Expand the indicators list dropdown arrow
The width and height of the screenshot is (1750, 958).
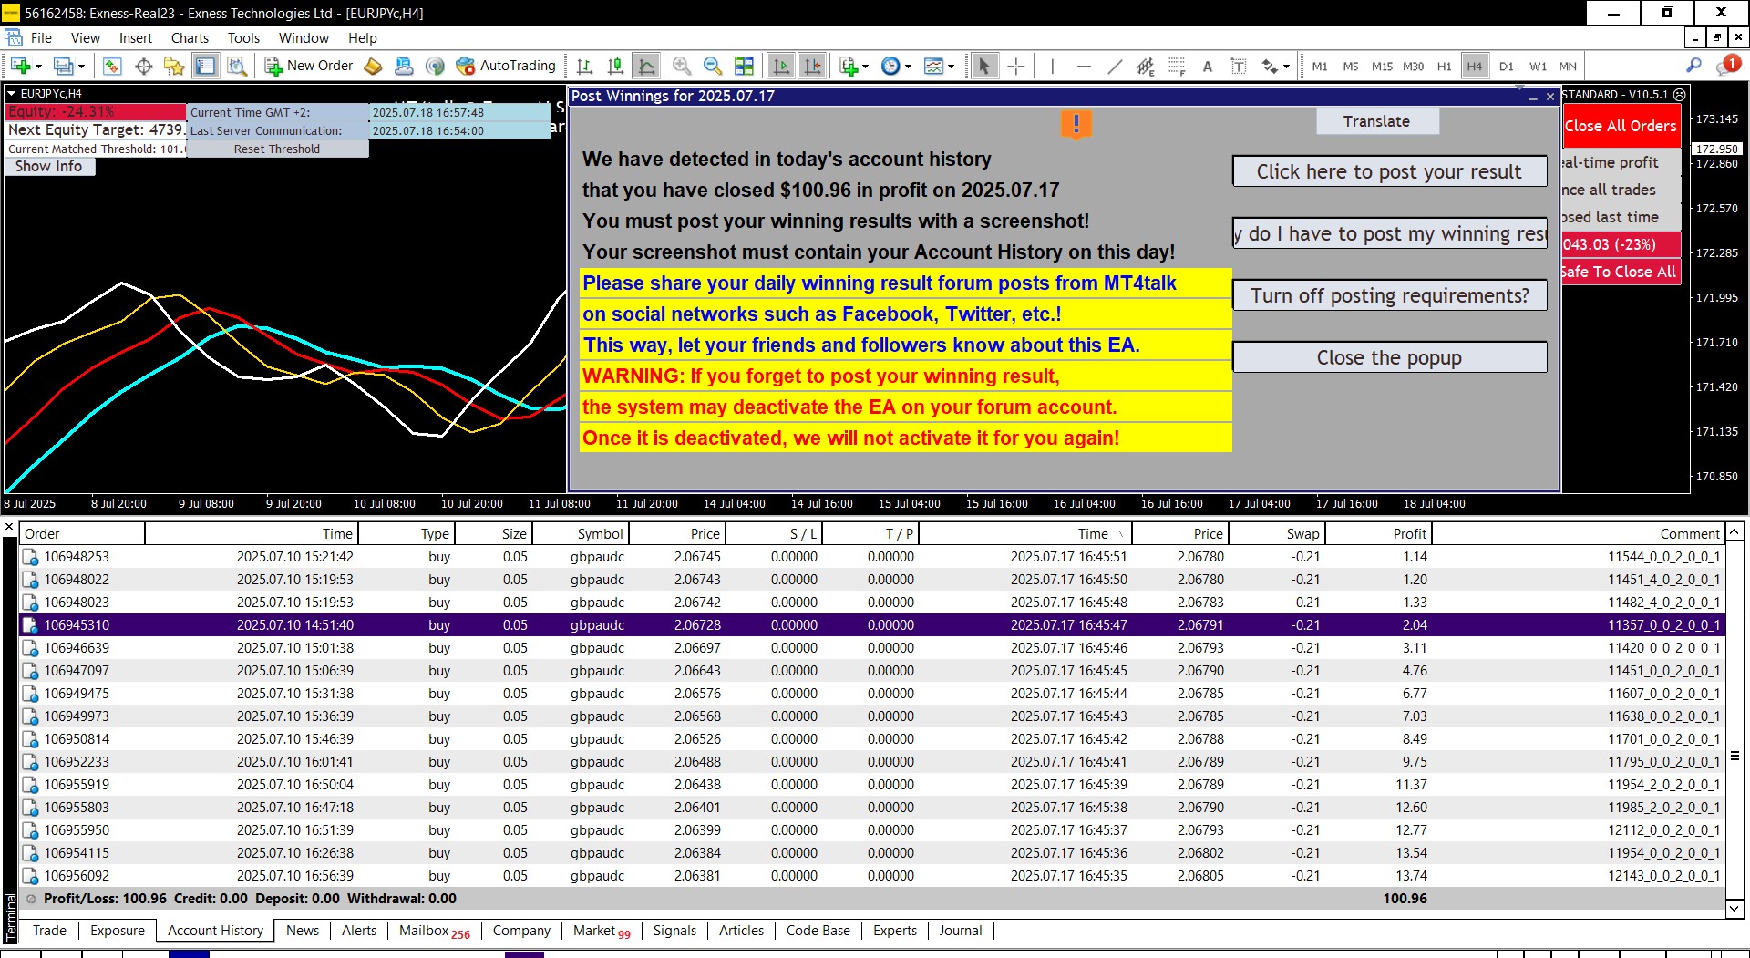(x=865, y=67)
